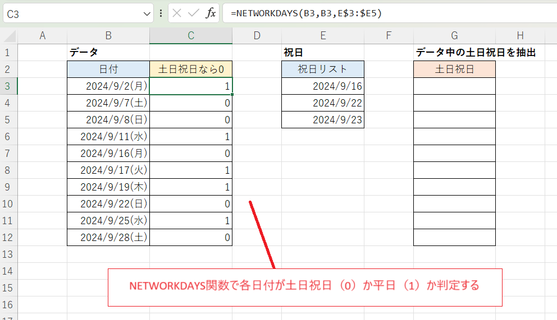Viewport: 557px width, 320px height.
Task: Select row 2 header
Action: point(8,69)
